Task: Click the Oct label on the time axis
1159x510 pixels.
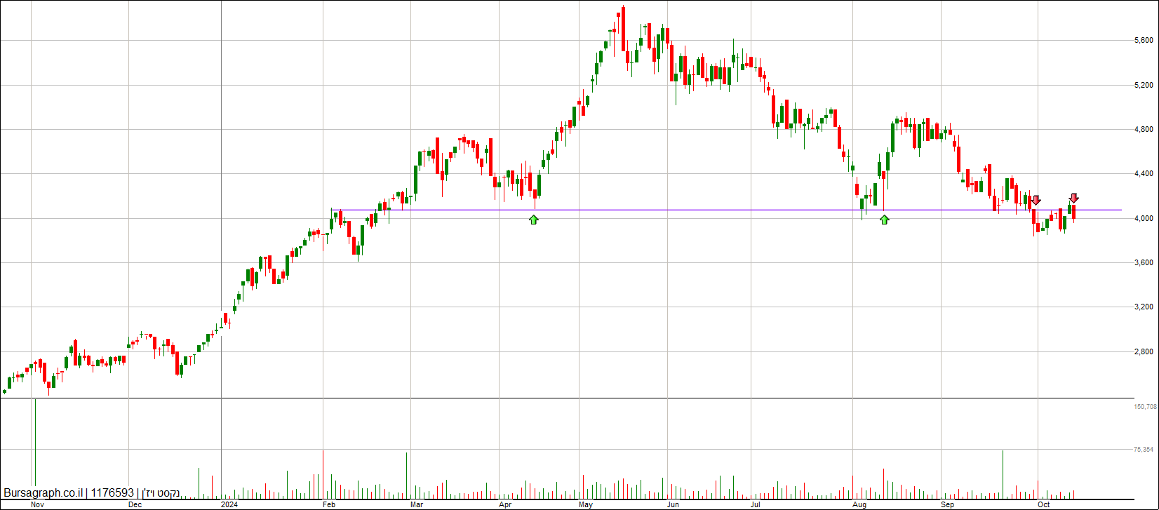Action: (1044, 504)
